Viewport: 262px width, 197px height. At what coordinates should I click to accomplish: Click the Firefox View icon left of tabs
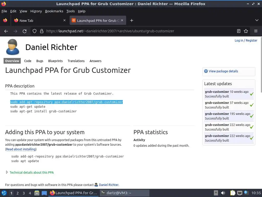(5, 20)
